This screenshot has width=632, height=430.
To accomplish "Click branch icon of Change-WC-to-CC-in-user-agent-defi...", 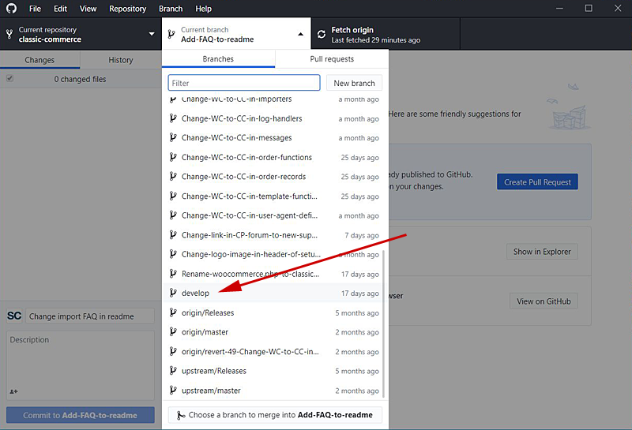I will click(173, 215).
